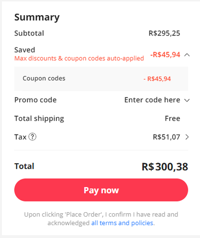Screen dimensions: 200x238
Task: Click the Free shipping value
Action: 172,118
